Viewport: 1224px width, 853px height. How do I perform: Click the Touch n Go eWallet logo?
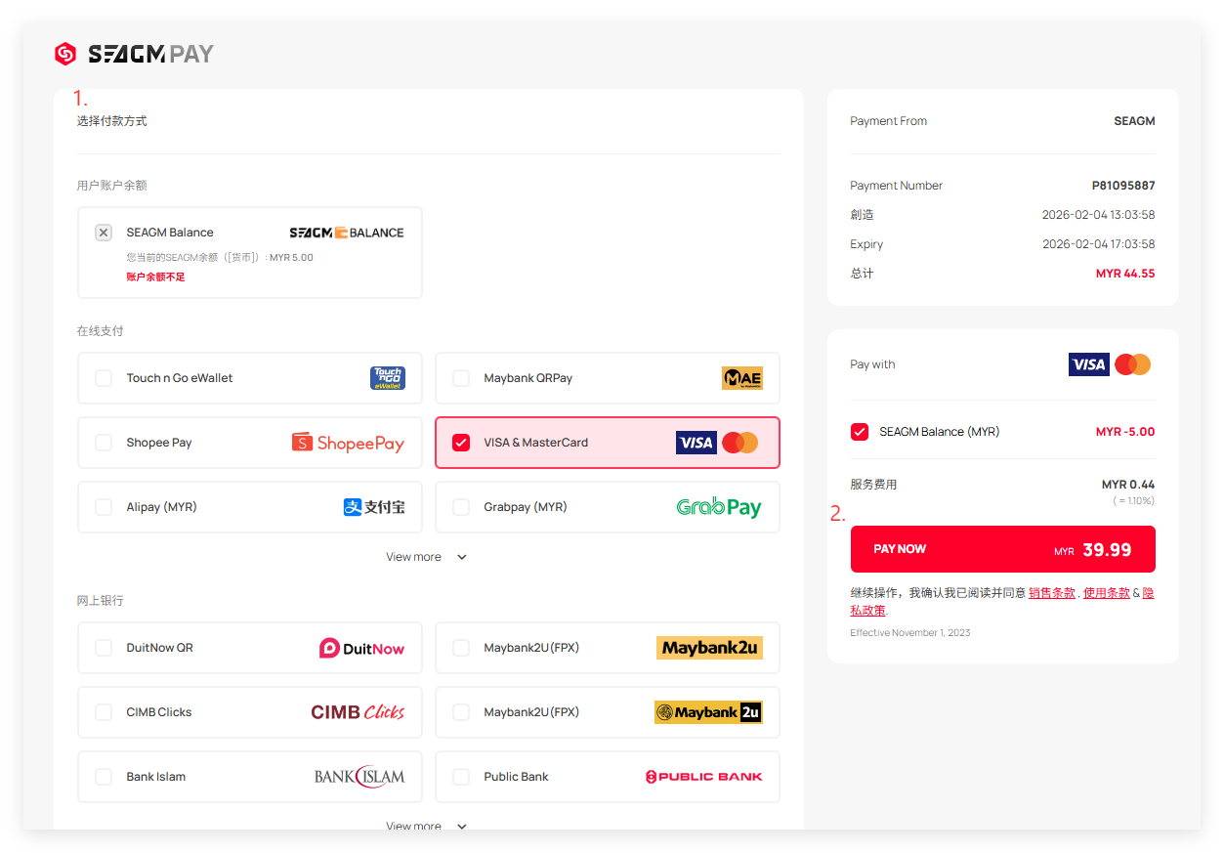[x=387, y=378]
